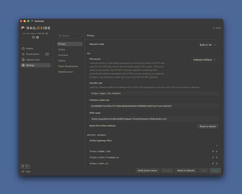The image size is (242, 194).
Task: Click the Saved status indicator
Action: click(x=217, y=28)
